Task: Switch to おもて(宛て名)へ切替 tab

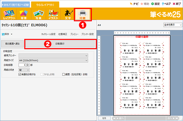Action: tap(16, 5)
